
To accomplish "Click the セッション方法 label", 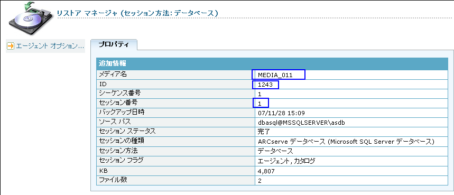I will coord(119,151).
